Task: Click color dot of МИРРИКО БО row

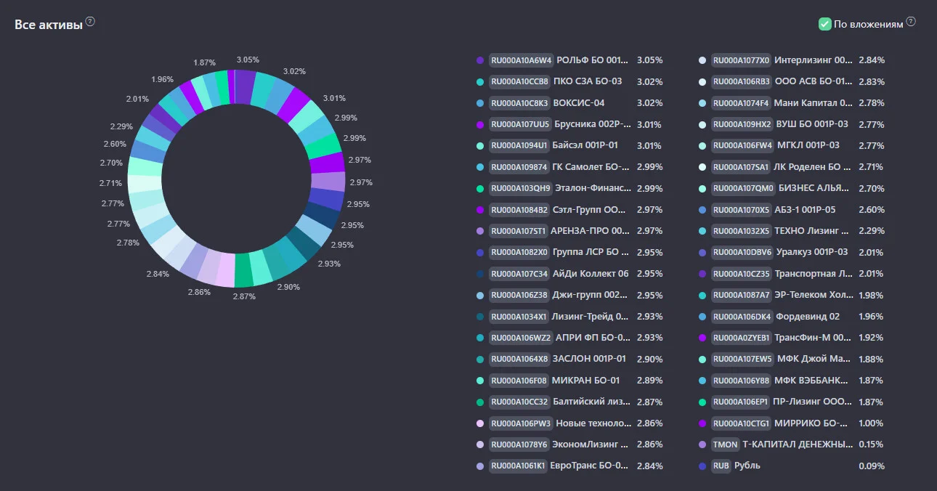Action: 702,423
